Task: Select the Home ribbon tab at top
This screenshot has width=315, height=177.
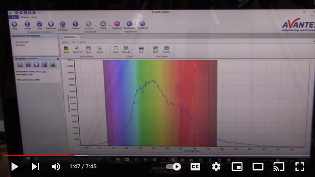Action: 25,17
